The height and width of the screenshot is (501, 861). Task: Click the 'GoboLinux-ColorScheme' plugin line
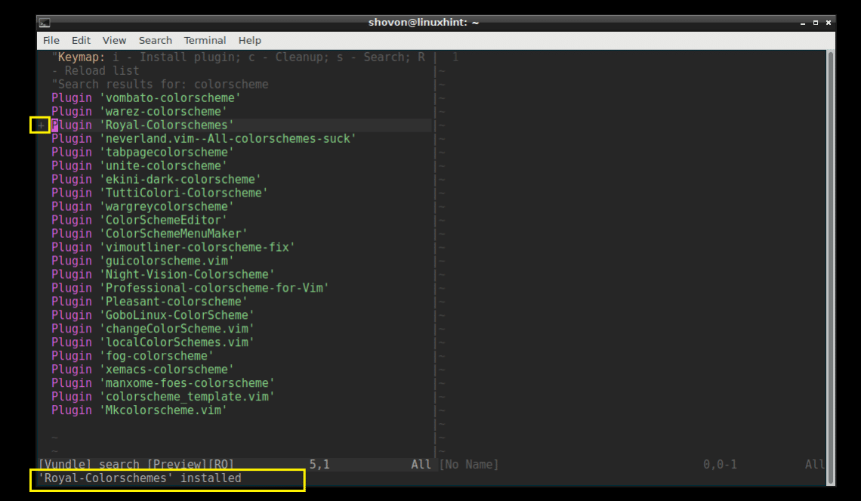coord(153,315)
